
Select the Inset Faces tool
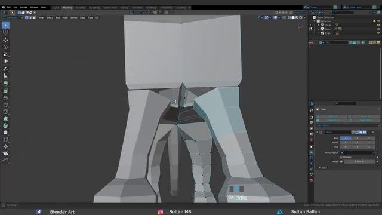[x=5, y=91]
